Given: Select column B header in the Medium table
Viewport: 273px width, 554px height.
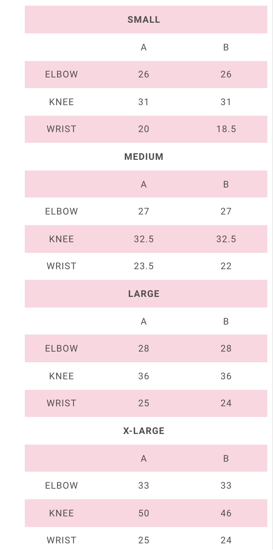Looking at the screenshot, I should 226,184.
